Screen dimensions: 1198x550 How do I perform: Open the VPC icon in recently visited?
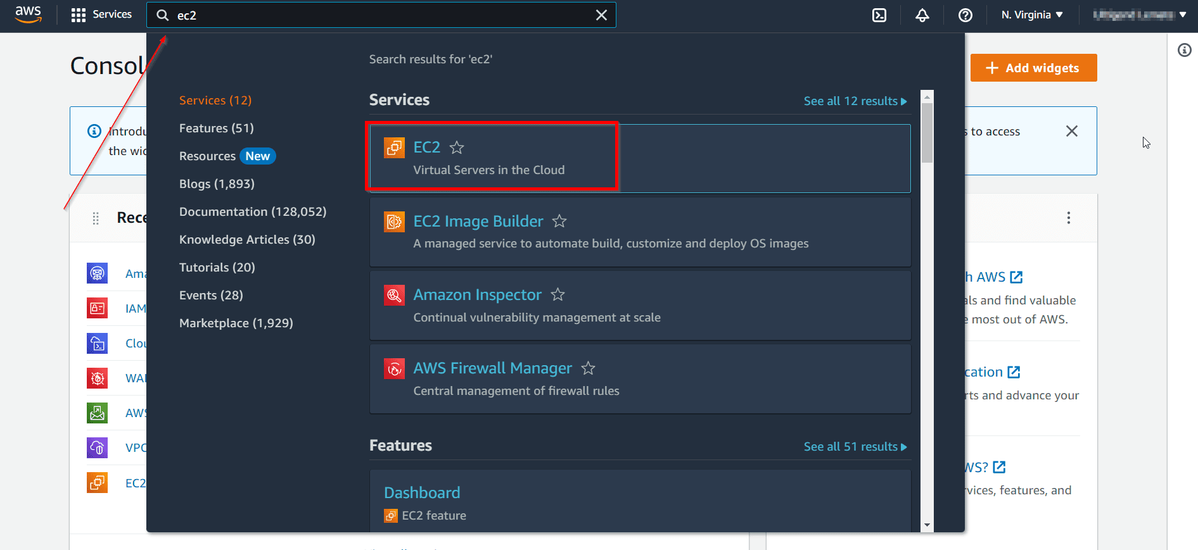[x=97, y=447]
